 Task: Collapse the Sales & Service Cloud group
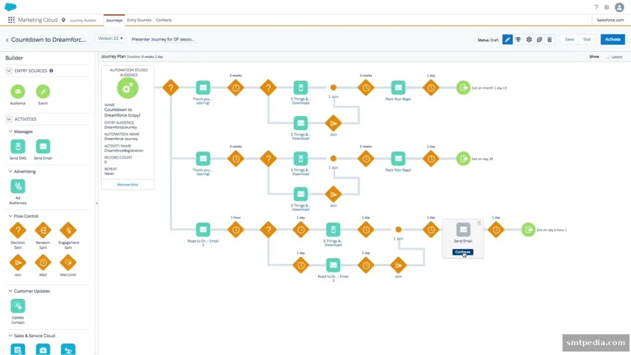click(10, 336)
